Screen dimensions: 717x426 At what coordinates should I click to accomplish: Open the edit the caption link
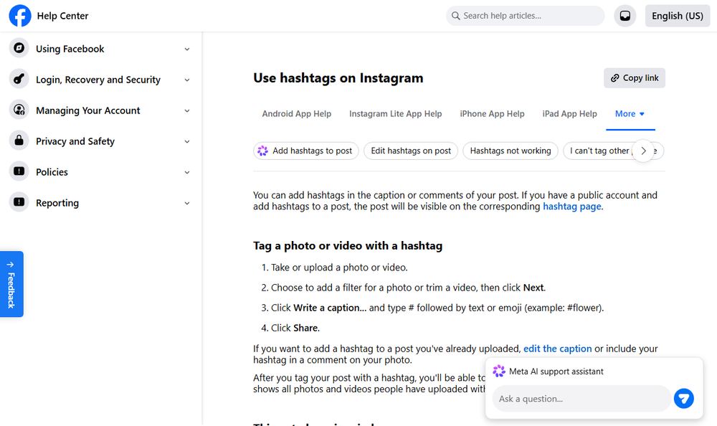click(x=557, y=349)
